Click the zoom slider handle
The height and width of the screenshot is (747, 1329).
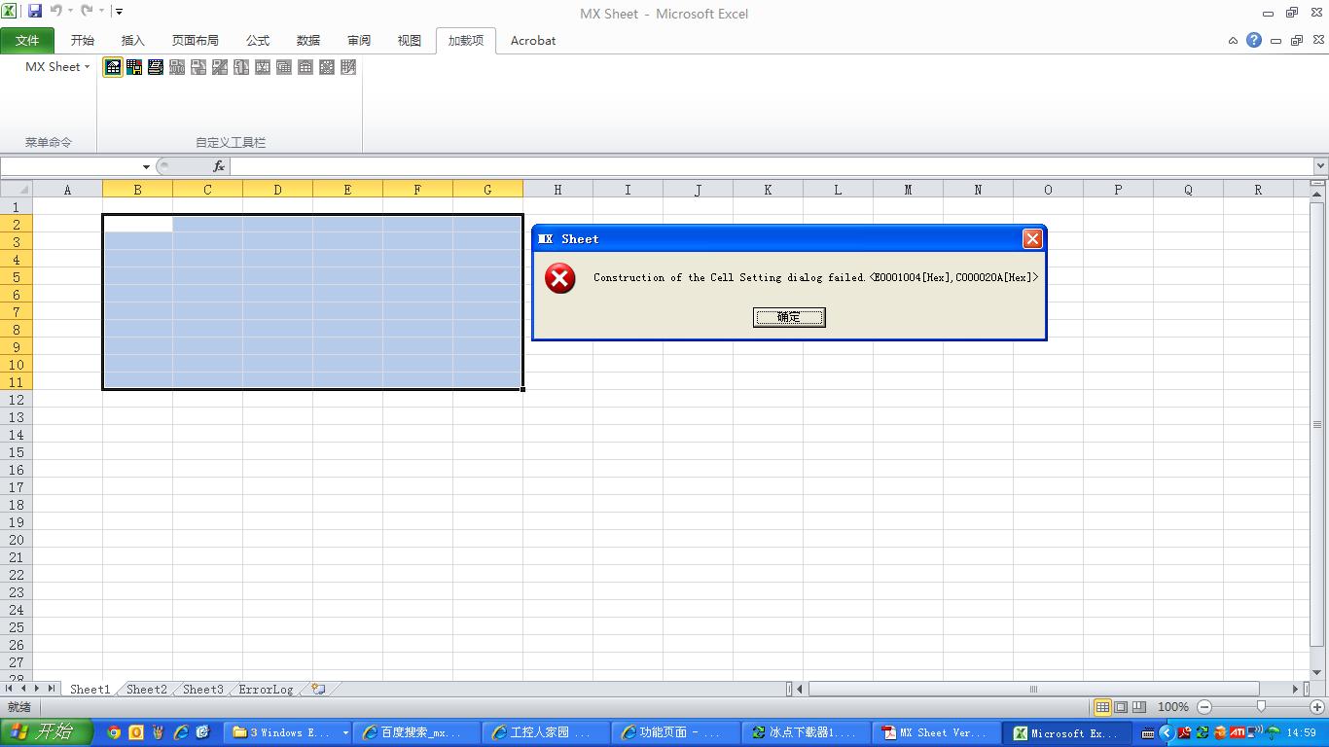pos(1261,707)
